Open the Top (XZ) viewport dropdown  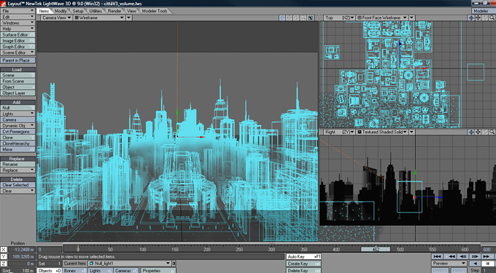pos(339,17)
